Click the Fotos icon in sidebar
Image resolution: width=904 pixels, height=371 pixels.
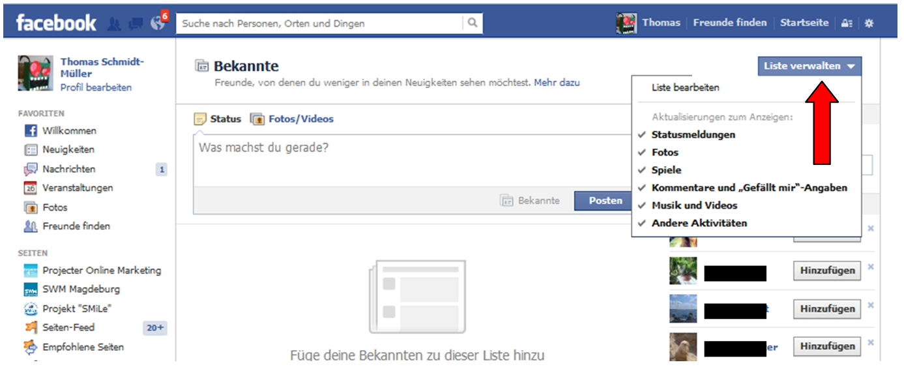[31, 208]
